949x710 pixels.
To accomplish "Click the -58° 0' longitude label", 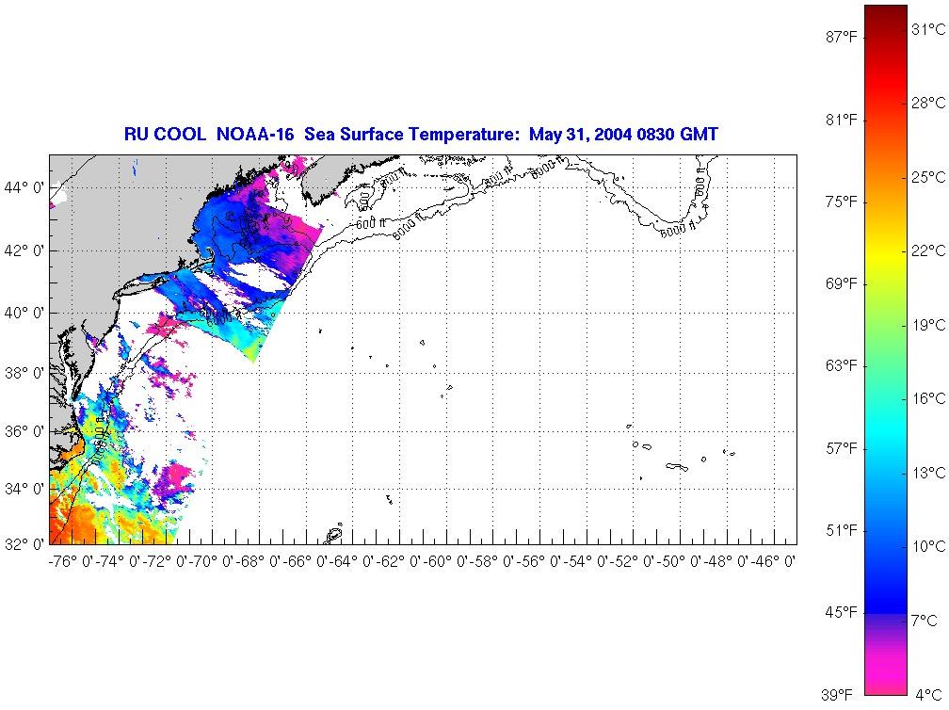I will coord(491,562).
